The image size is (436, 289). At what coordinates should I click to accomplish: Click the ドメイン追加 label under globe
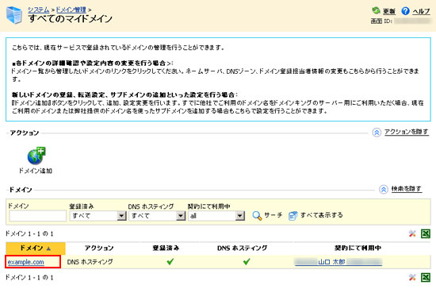36,171
